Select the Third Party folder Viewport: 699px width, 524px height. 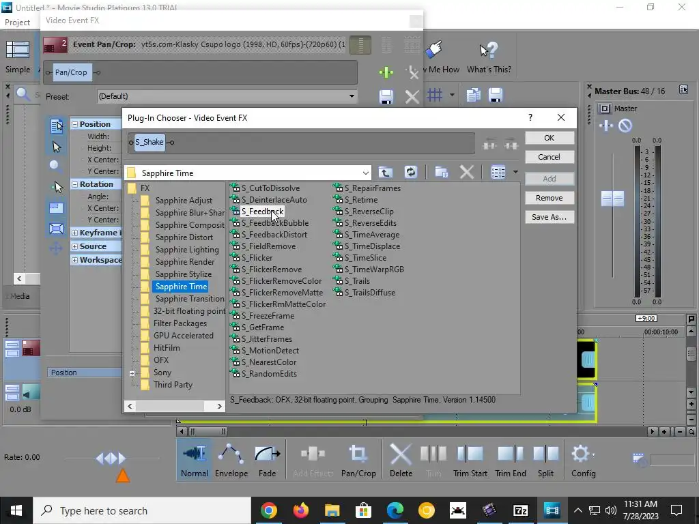point(173,385)
